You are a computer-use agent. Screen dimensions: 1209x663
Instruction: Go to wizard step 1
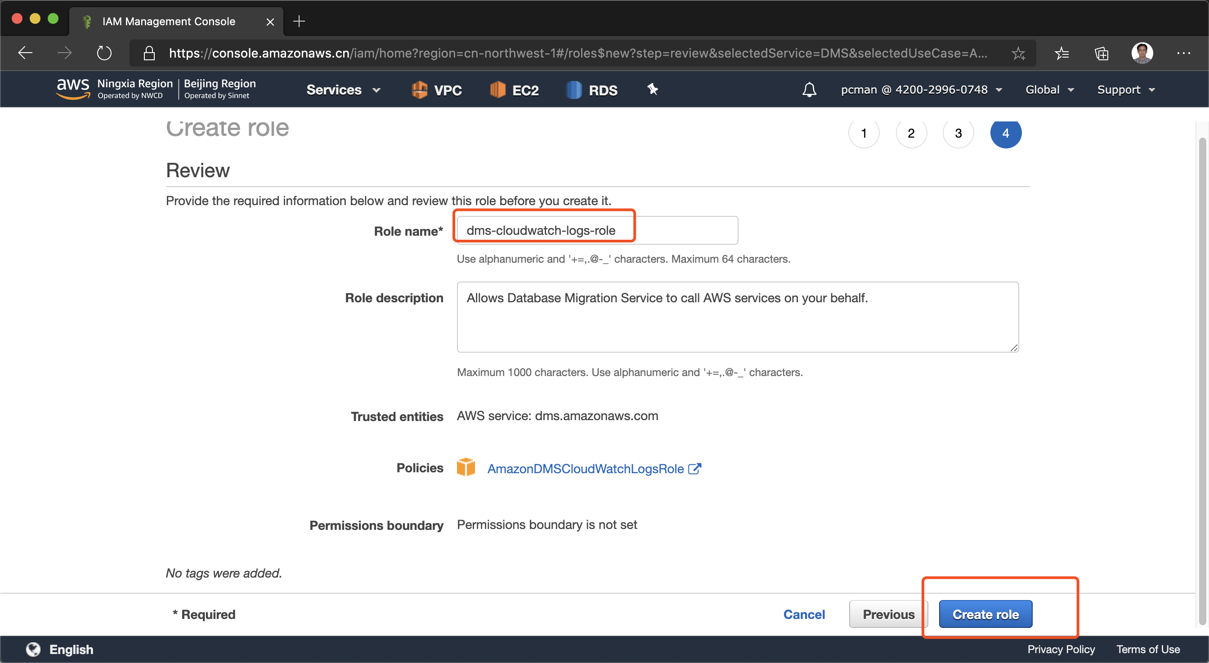point(864,133)
